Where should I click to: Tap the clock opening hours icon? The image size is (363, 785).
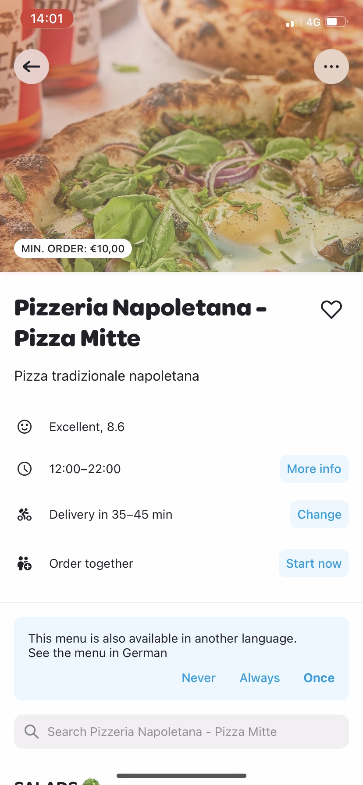coord(25,469)
